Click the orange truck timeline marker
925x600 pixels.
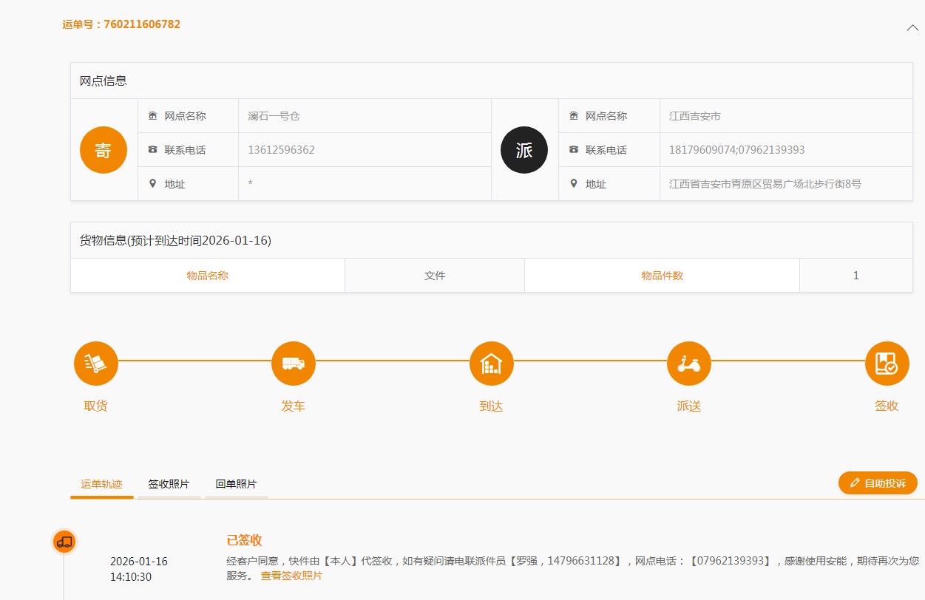pos(64,542)
